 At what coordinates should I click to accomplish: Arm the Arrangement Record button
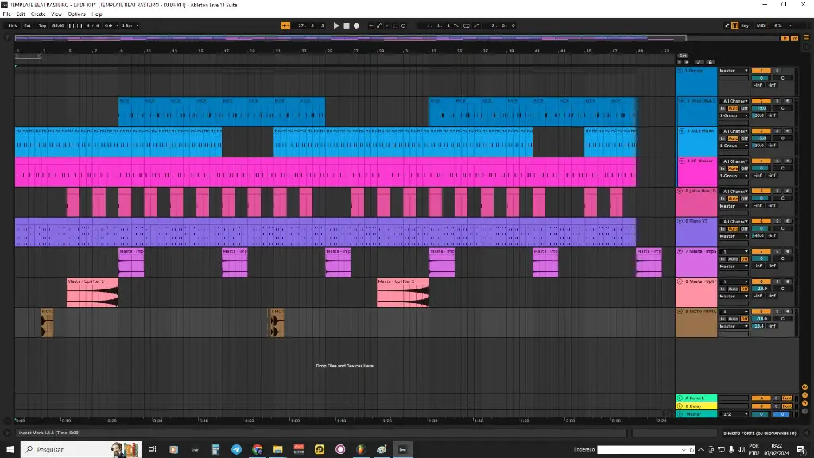[356, 25]
